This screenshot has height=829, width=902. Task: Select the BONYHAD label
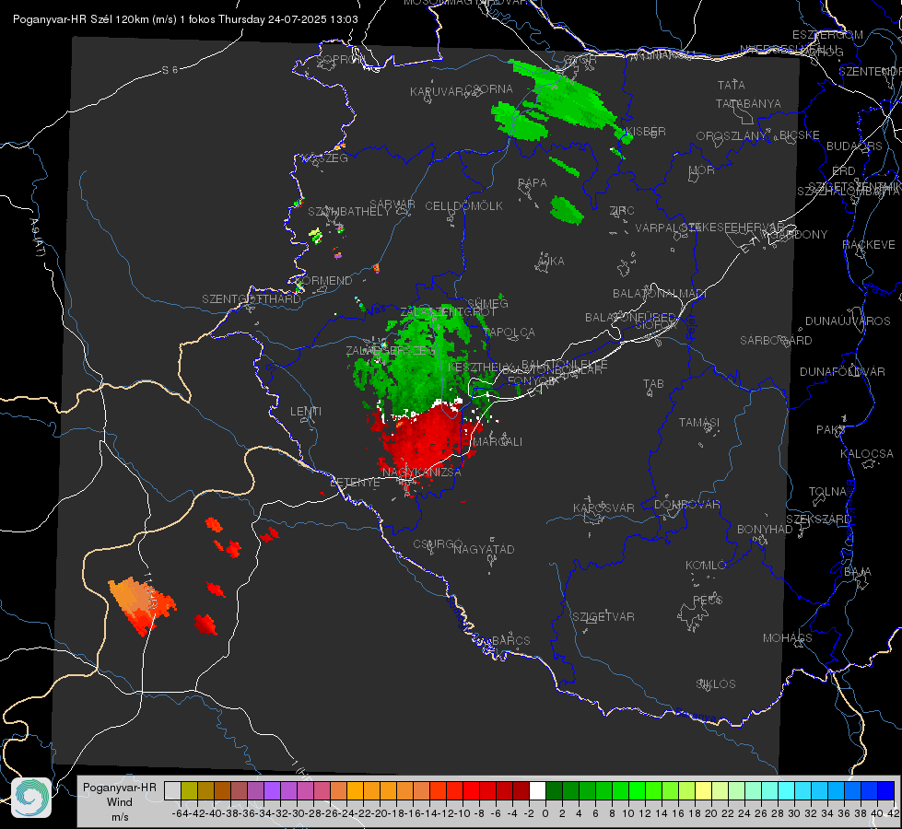[765, 530]
